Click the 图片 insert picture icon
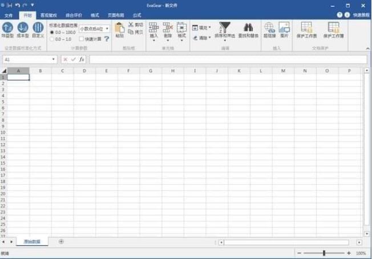Screen dimensions: 372x259 [x=284, y=27]
